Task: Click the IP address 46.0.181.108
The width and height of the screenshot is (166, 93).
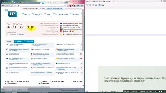Action: [x=20, y=27]
